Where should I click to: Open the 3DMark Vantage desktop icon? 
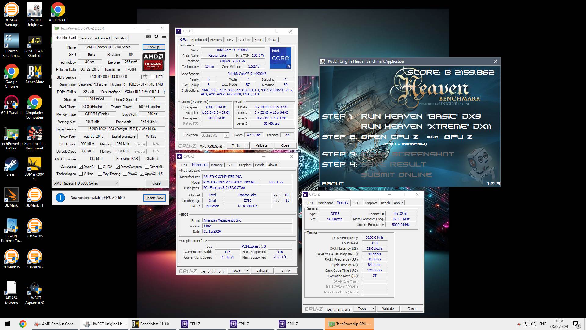pos(11,14)
